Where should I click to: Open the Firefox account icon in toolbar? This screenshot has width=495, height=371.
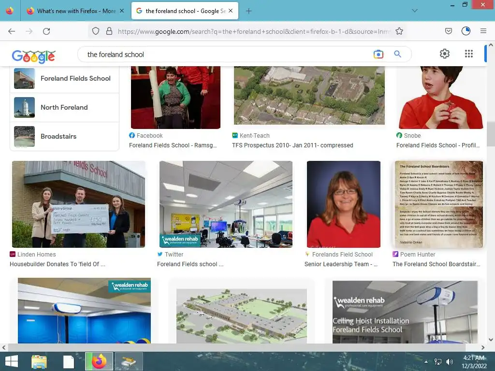point(466,31)
